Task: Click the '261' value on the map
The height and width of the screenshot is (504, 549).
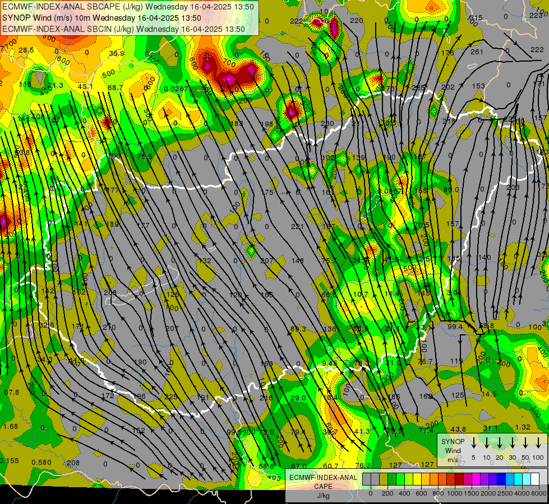Action: tap(477, 52)
